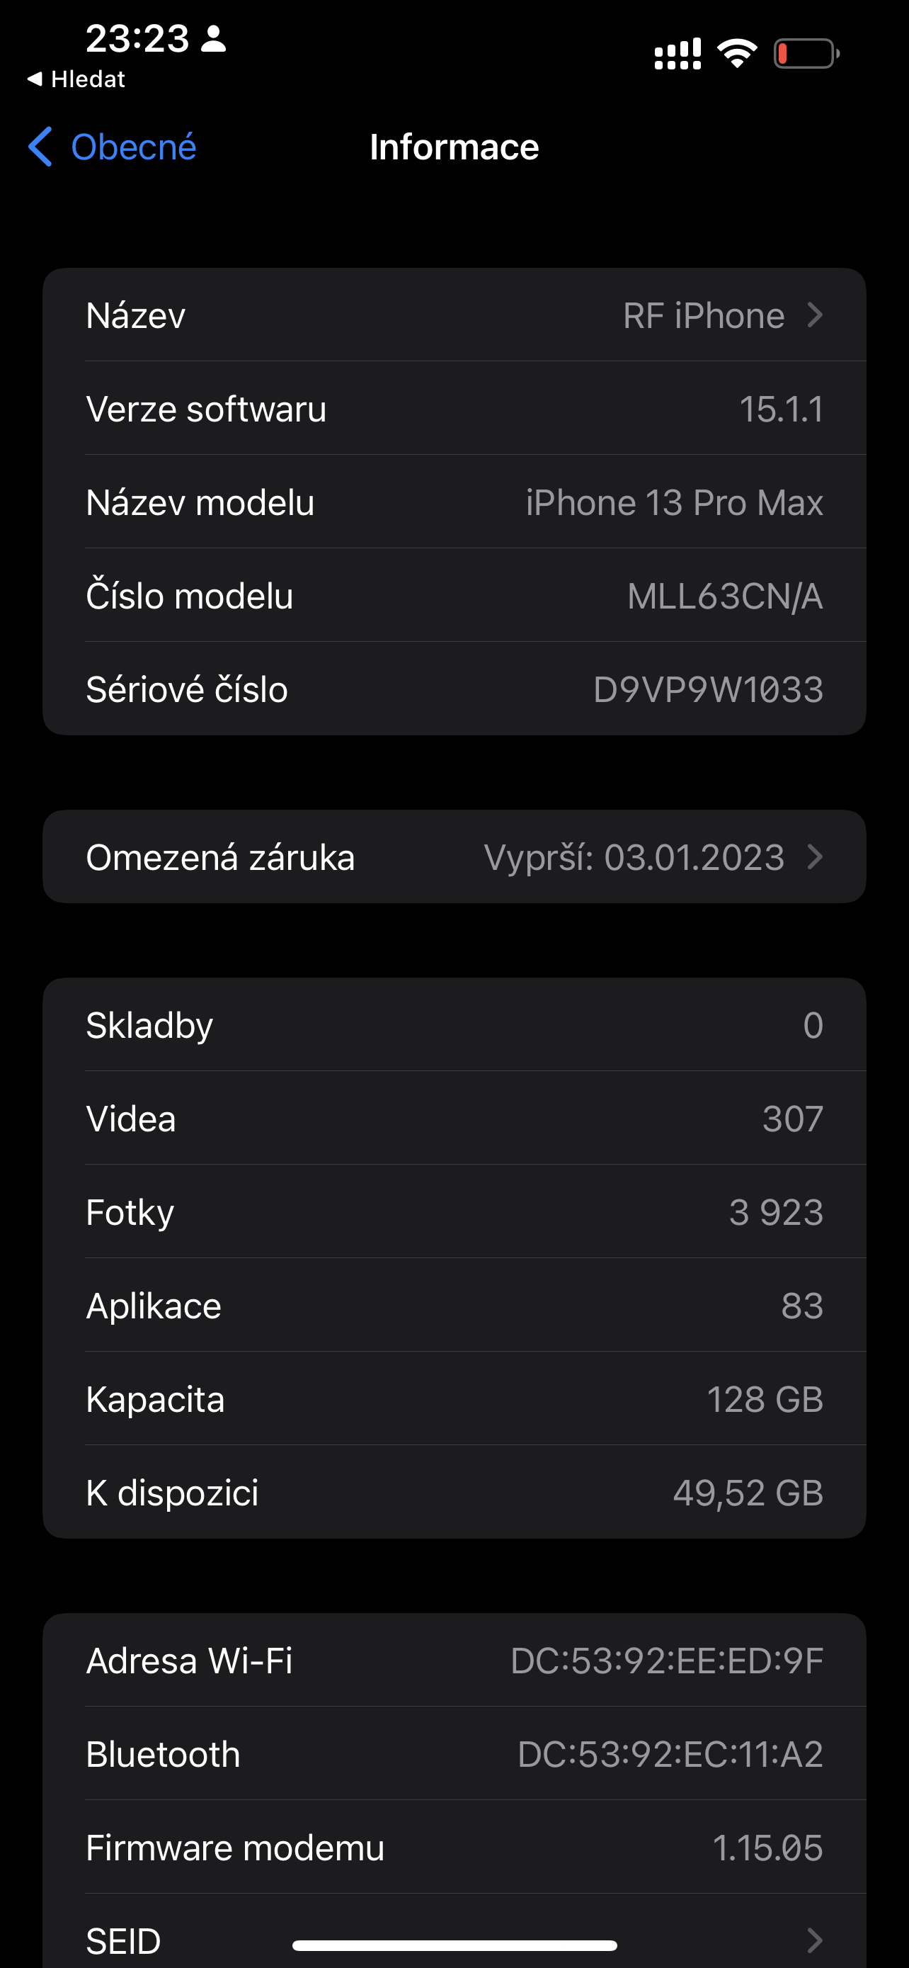Viewport: 909px width, 1968px height.
Task: Tap the small Hledat back arrow
Action: click(35, 79)
